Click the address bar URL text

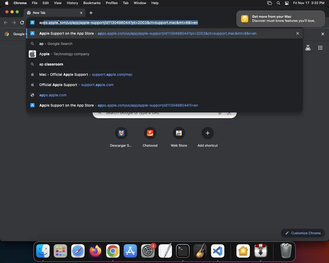point(118,23)
